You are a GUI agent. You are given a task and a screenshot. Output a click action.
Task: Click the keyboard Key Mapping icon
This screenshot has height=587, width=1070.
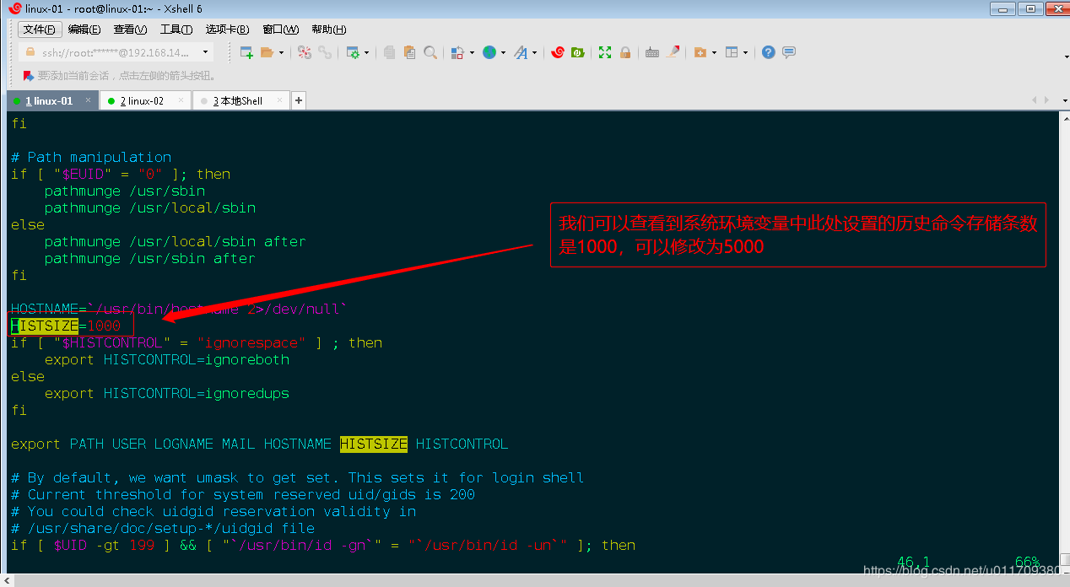(x=652, y=52)
